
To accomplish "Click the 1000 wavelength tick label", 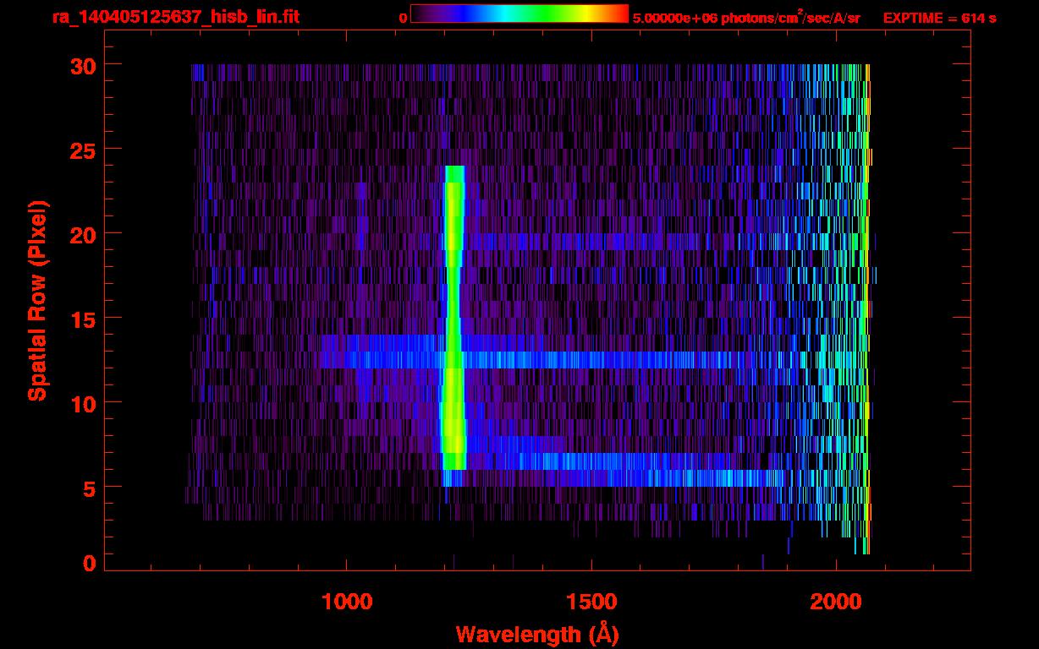I will click(x=347, y=601).
